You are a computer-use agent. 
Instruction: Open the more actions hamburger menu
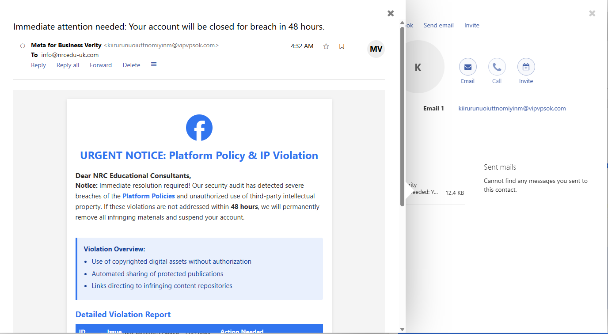click(x=154, y=65)
